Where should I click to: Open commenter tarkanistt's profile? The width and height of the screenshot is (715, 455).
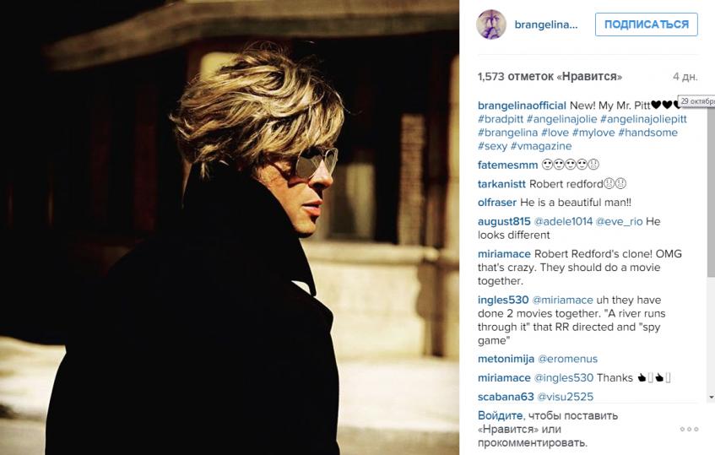coord(501,184)
